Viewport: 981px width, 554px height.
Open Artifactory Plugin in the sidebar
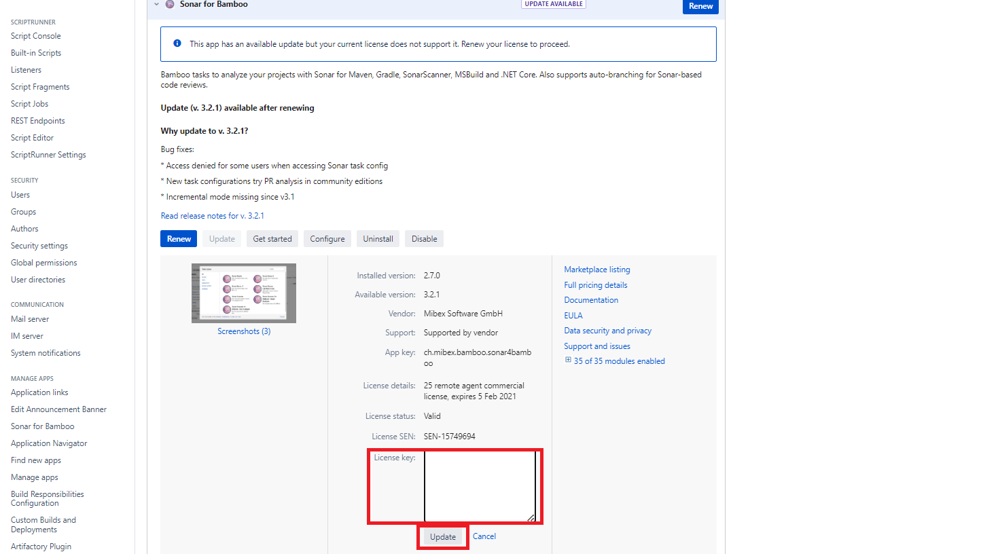(41, 547)
